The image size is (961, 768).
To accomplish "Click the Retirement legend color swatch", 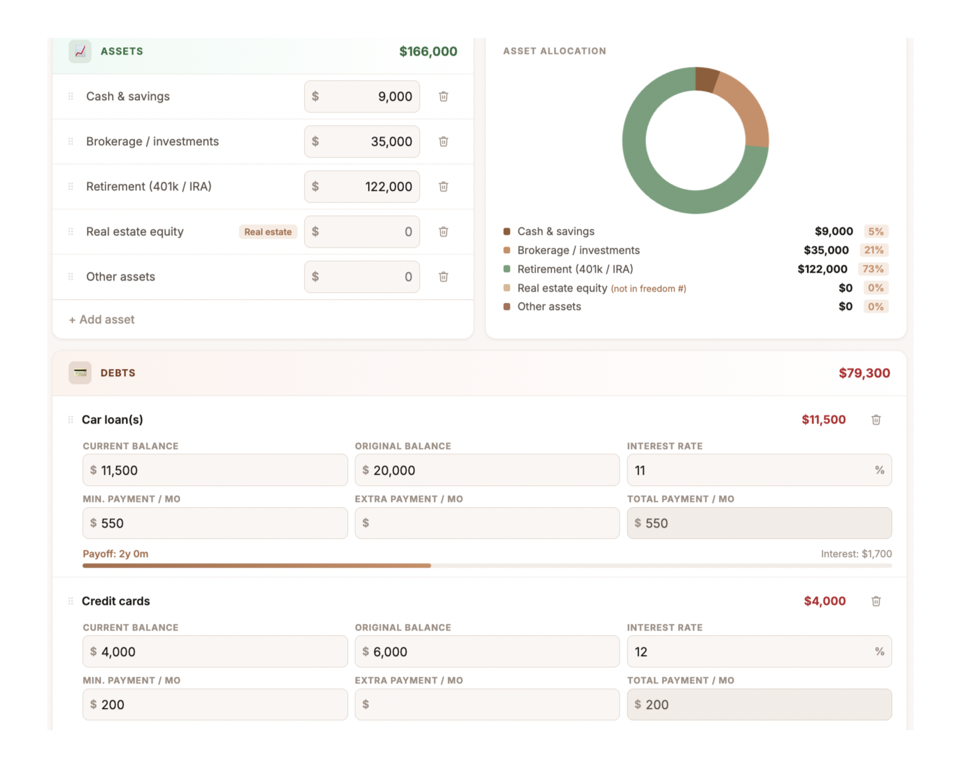I will 507,269.
